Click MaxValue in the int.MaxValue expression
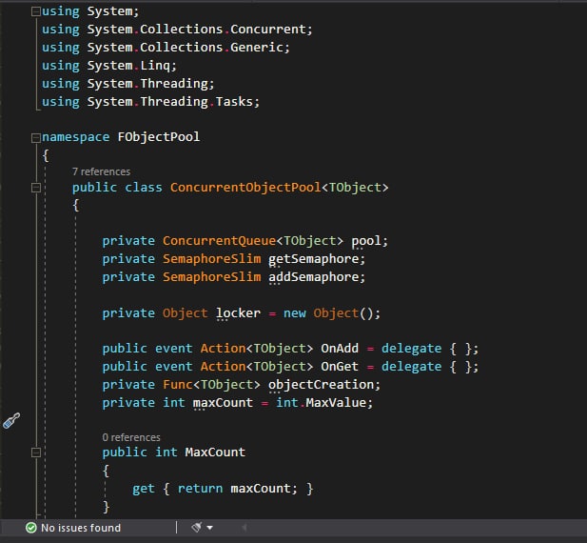The height and width of the screenshot is (543, 587). point(336,402)
